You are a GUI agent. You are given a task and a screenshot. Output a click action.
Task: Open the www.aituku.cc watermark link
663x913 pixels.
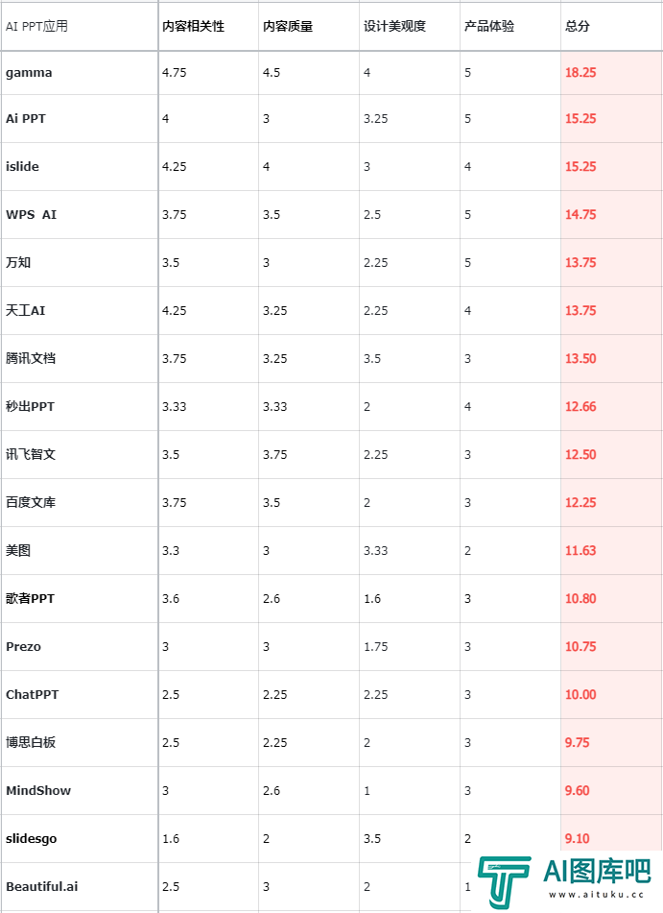click(x=597, y=895)
